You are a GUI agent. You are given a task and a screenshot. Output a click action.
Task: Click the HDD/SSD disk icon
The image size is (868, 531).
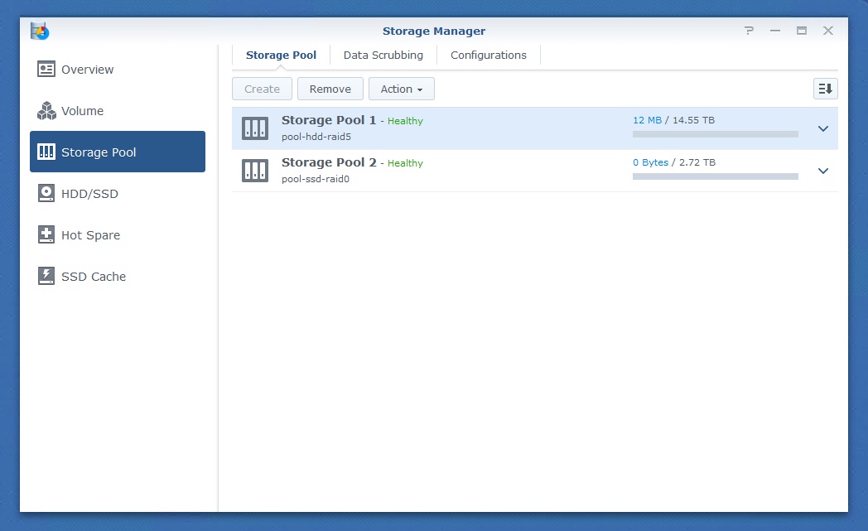tap(46, 194)
